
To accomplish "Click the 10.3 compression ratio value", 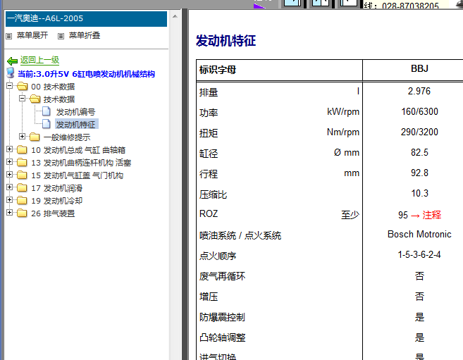I will coord(419,193).
